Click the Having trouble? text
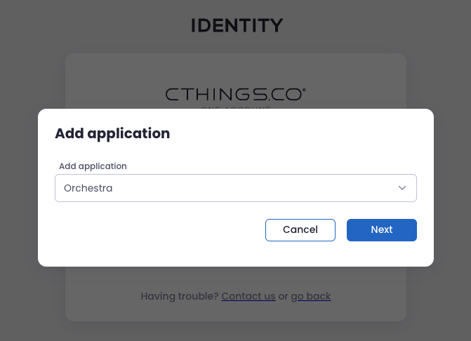Viewport: 471px width, 341px height. tap(179, 296)
